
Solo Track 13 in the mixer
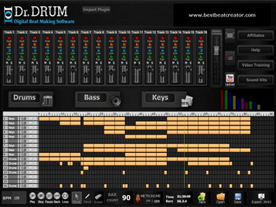tap(165, 63)
